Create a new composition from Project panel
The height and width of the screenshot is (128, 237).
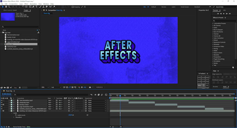pyautogui.click(x=8, y=87)
